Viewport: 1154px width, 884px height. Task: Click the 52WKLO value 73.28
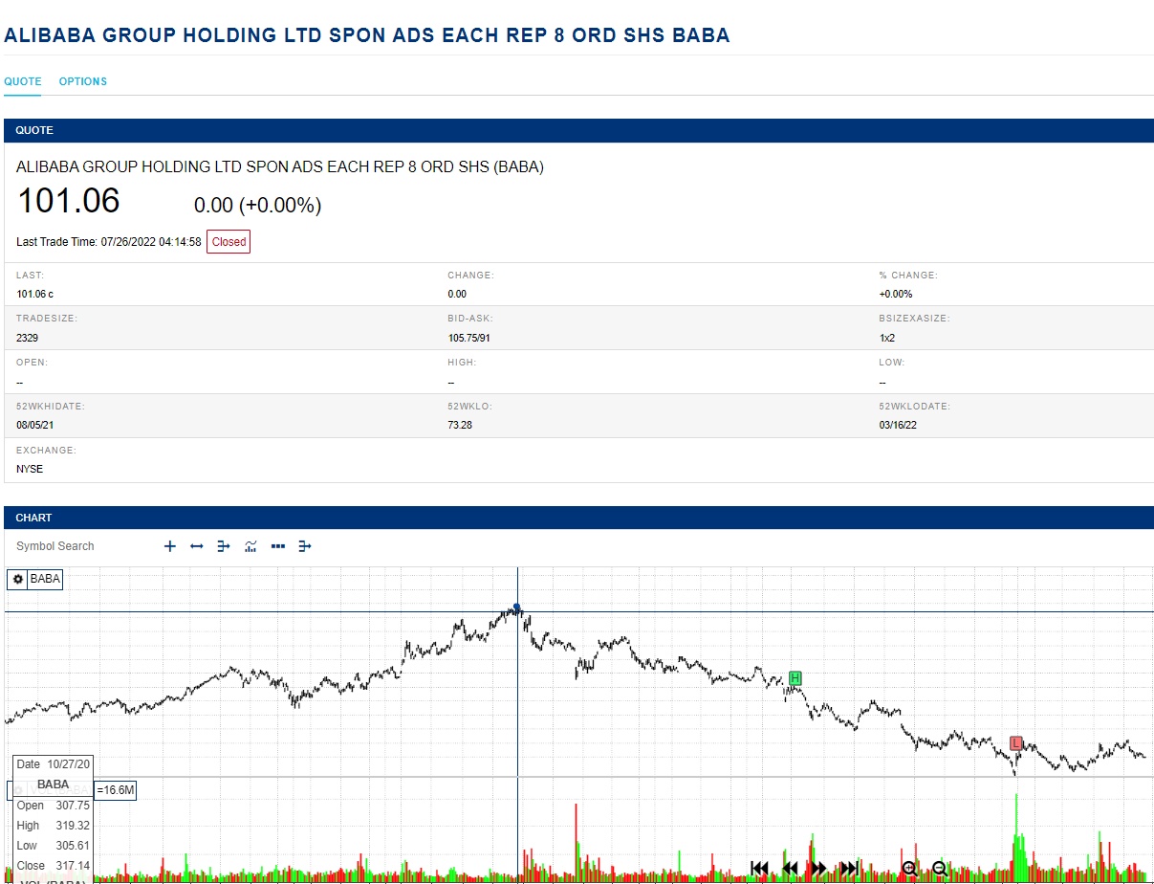[x=460, y=424]
